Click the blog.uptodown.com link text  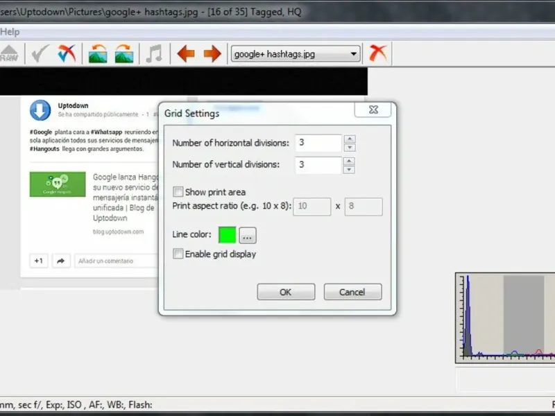(x=118, y=232)
